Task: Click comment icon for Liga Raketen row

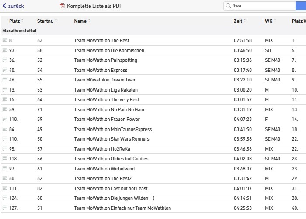Action: tap(5, 90)
